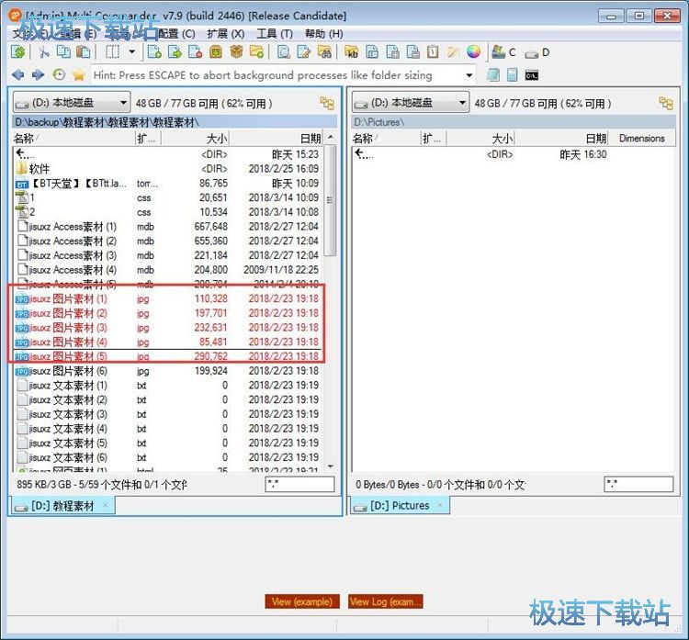Viewport: 689px width, 640px height.
Task: Click the View (example) button
Action: [x=302, y=601]
